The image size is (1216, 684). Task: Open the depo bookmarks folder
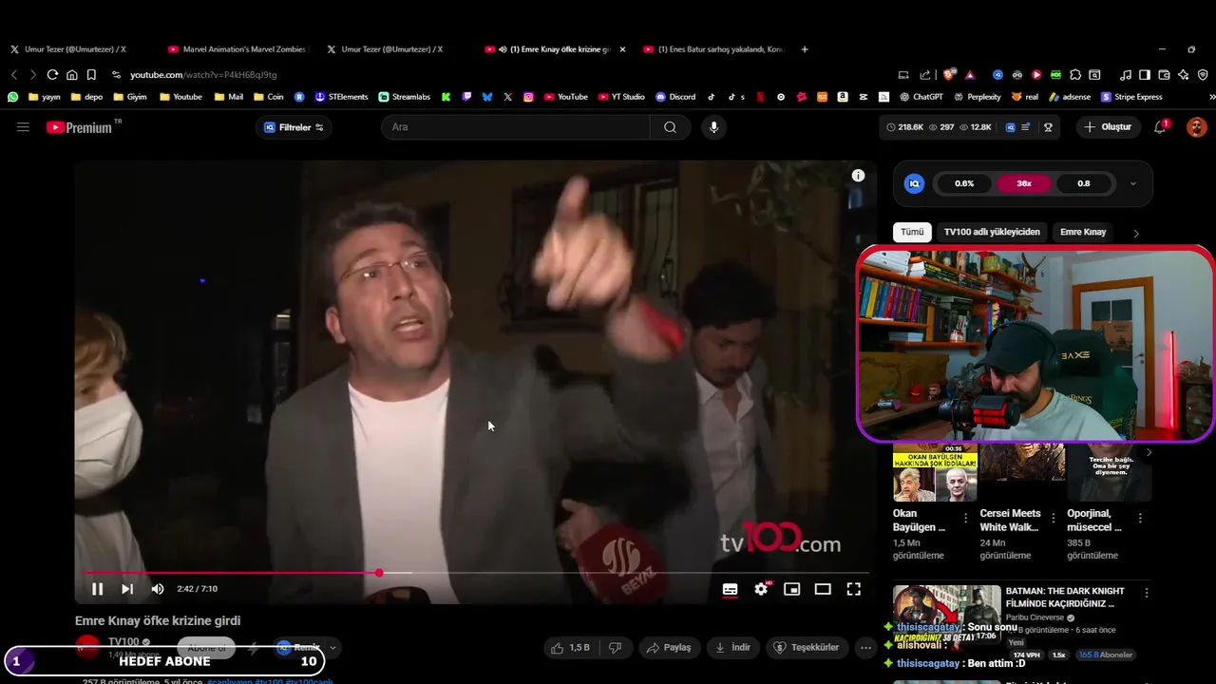tap(87, 97)
